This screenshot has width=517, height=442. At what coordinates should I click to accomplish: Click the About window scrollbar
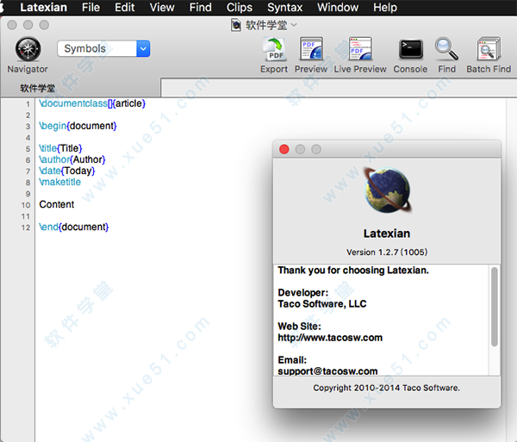[495, 307]
